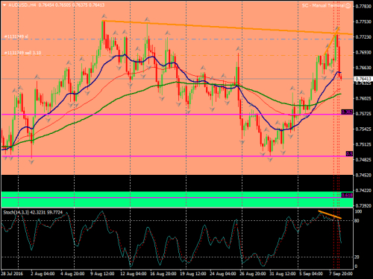Click the green support zone rectangle
The width and height of the screenshot is (373, 279).
click(177, 199)
